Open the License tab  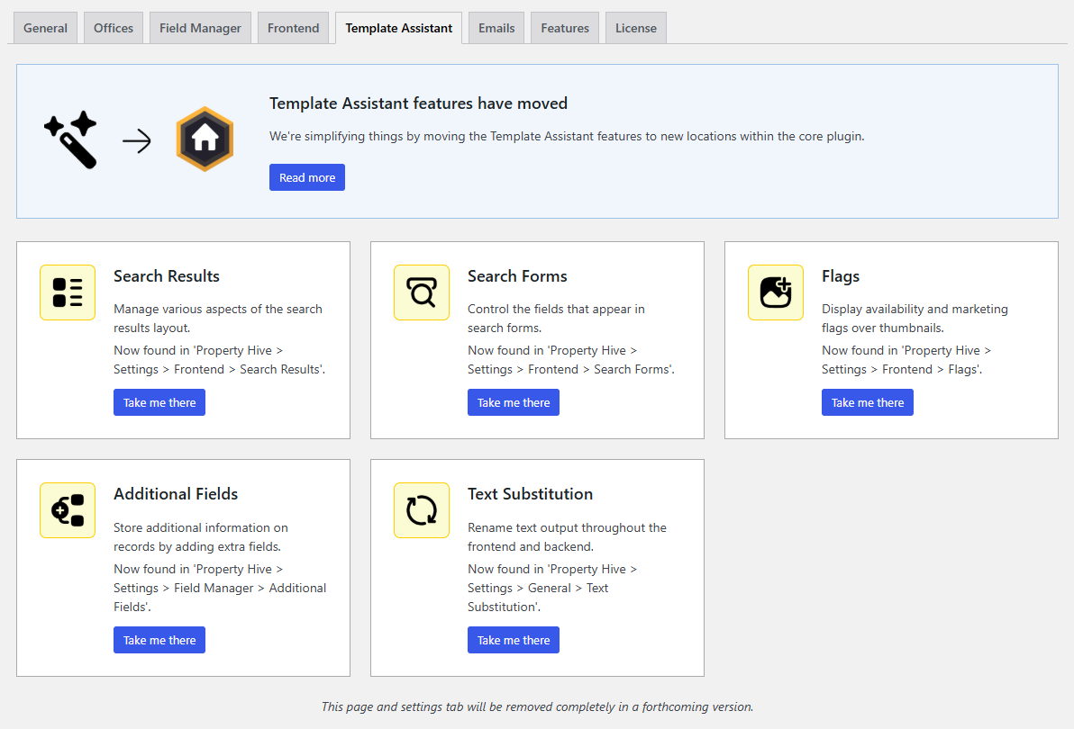click(x=635, y=28)
